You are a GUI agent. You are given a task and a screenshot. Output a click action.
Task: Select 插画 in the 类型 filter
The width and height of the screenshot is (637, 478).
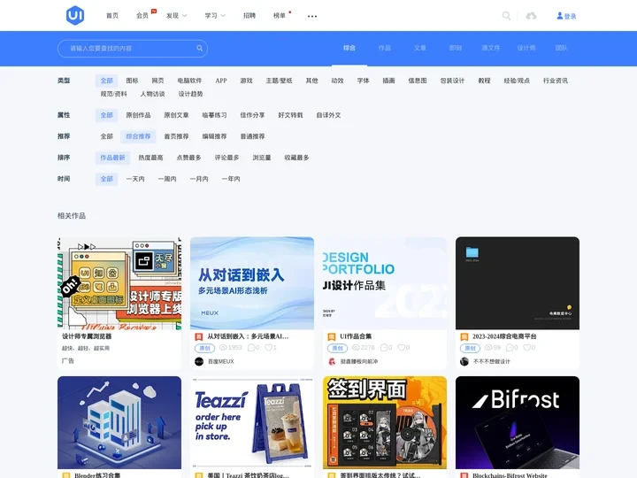(388, 81)
